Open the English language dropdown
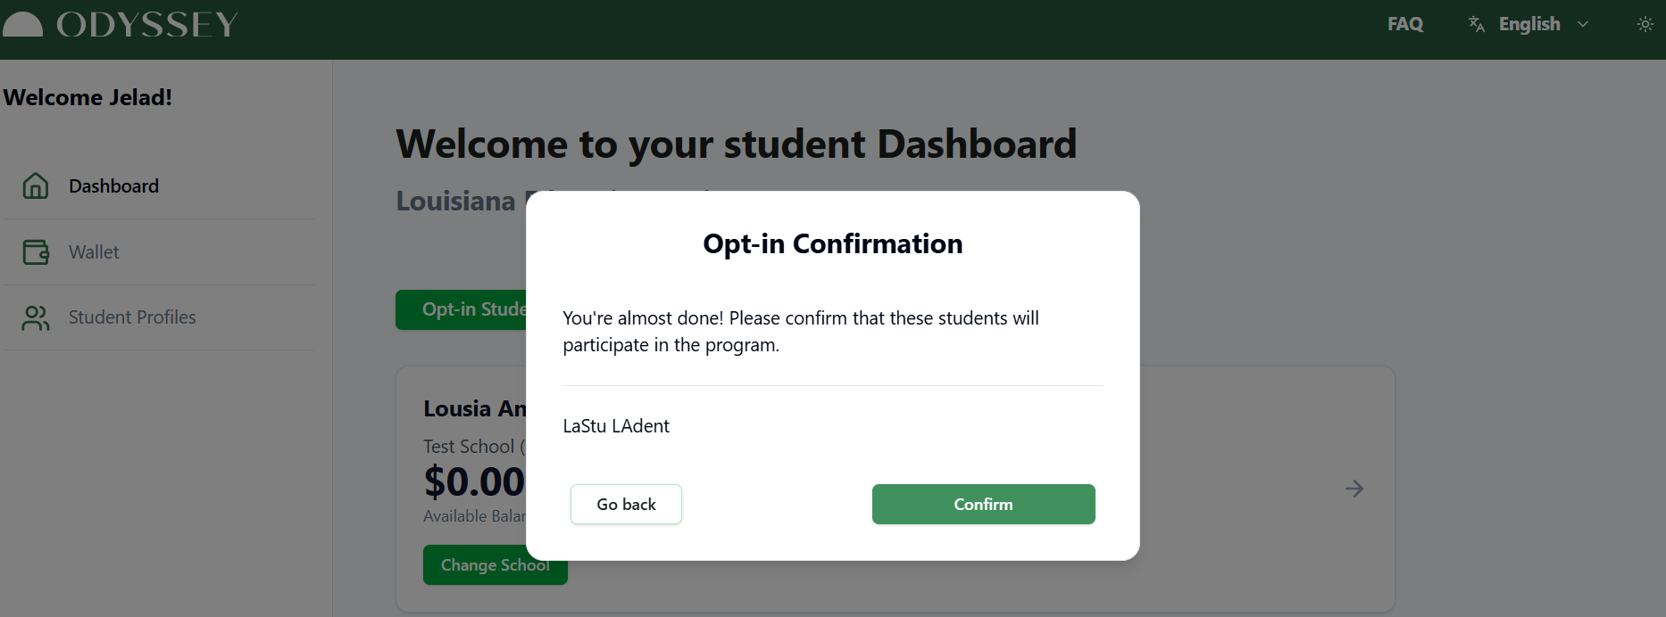1666x617 pixels. point(1529,24)
